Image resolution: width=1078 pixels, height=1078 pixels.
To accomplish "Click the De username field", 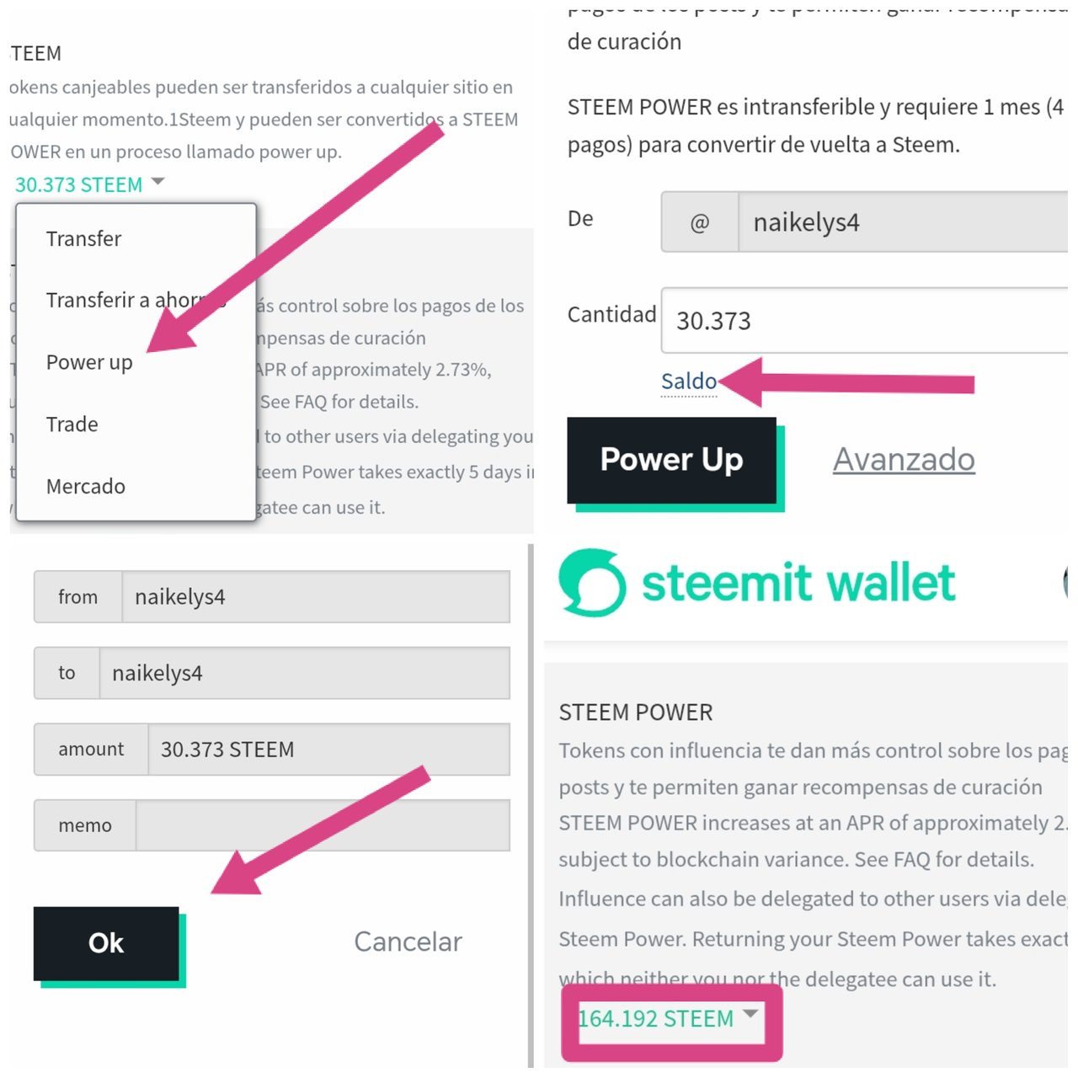I will (x=904, y=222).
